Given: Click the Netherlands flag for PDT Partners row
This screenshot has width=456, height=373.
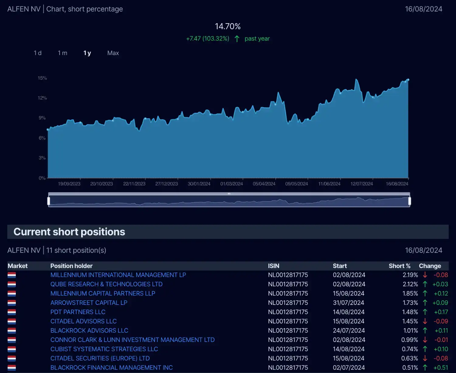Looking at the screenshot, I should [12, 312].
